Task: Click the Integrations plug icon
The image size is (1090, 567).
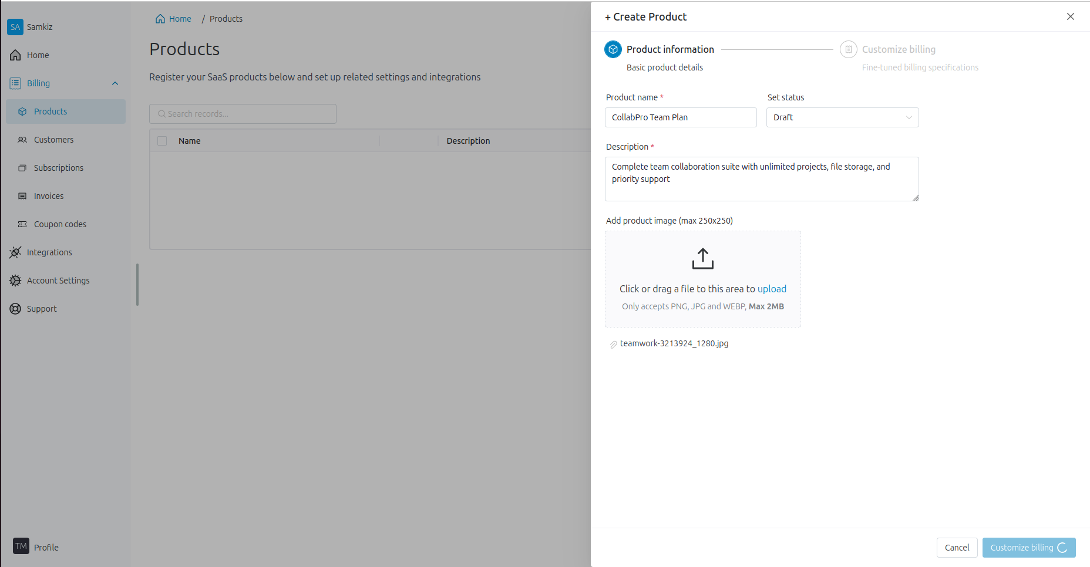Action: [15, 252]
